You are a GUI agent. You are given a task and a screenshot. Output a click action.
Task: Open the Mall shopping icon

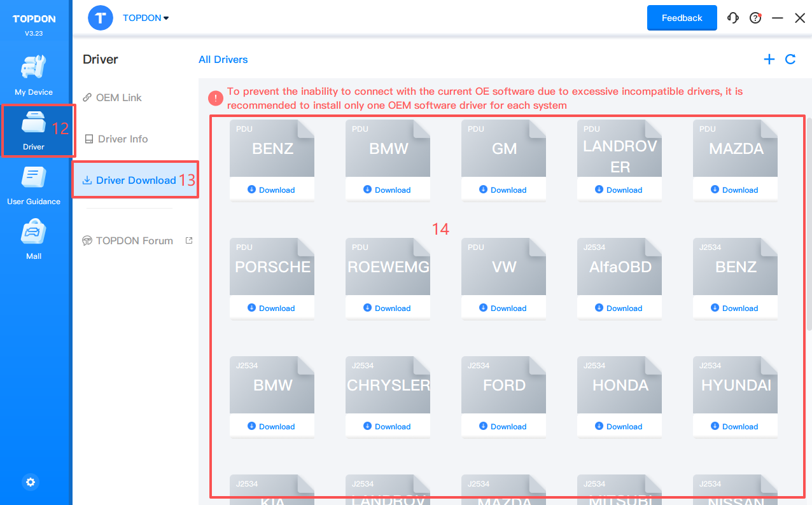pyautogui.click(x=34, y=239)
